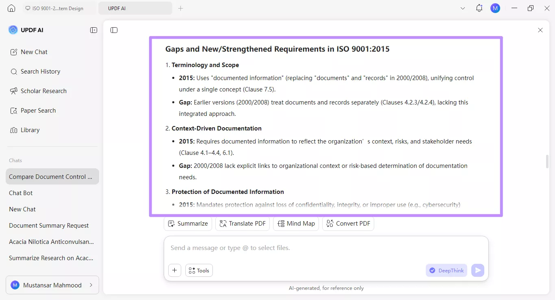Click the Summarize button

(x=188, y=224)
